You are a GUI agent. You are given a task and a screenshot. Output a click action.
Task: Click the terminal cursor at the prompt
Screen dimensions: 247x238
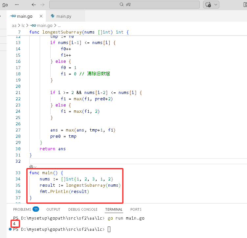pos(109,229)
